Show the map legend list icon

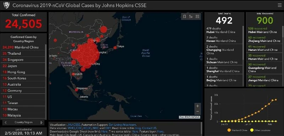[x=191, y=17]
